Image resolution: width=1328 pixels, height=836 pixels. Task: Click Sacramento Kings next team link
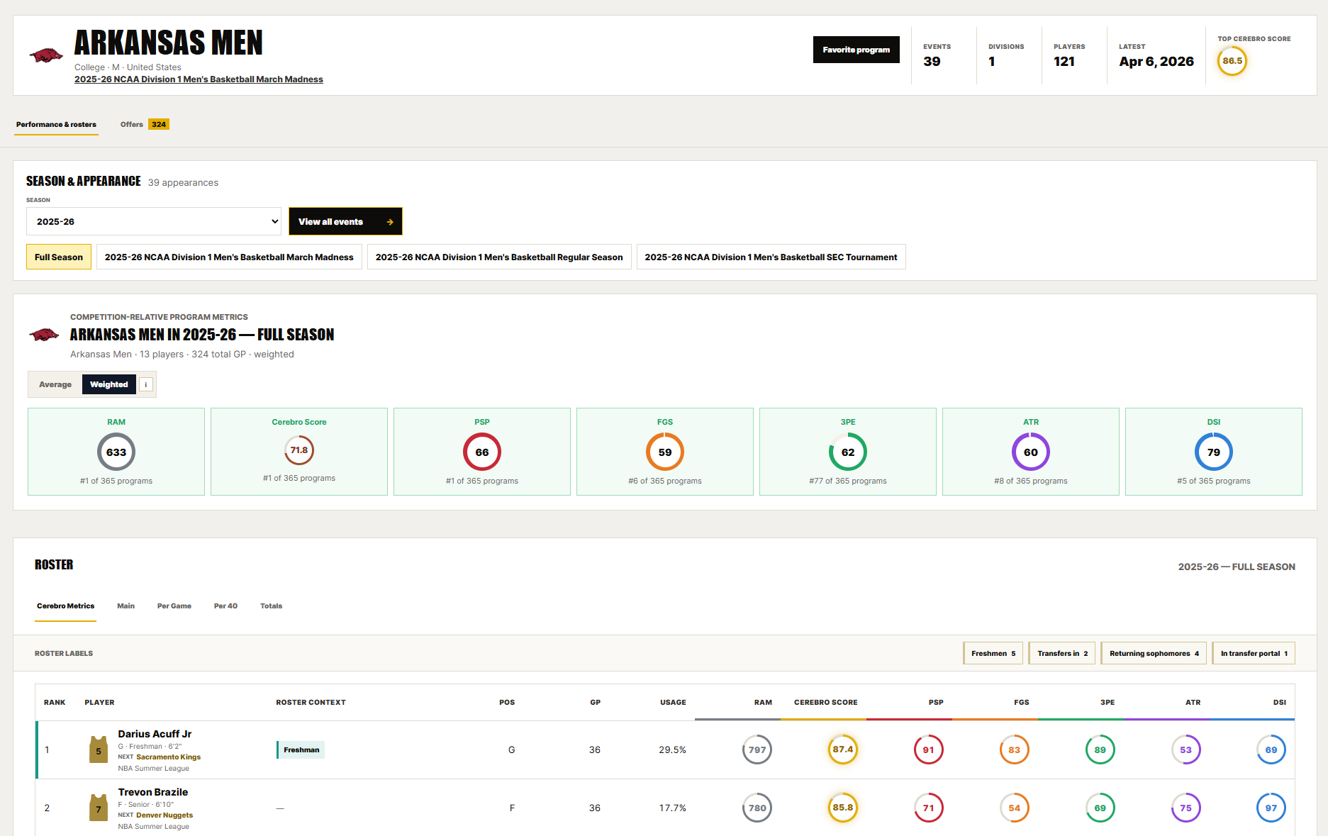click(x=168, y=757)
